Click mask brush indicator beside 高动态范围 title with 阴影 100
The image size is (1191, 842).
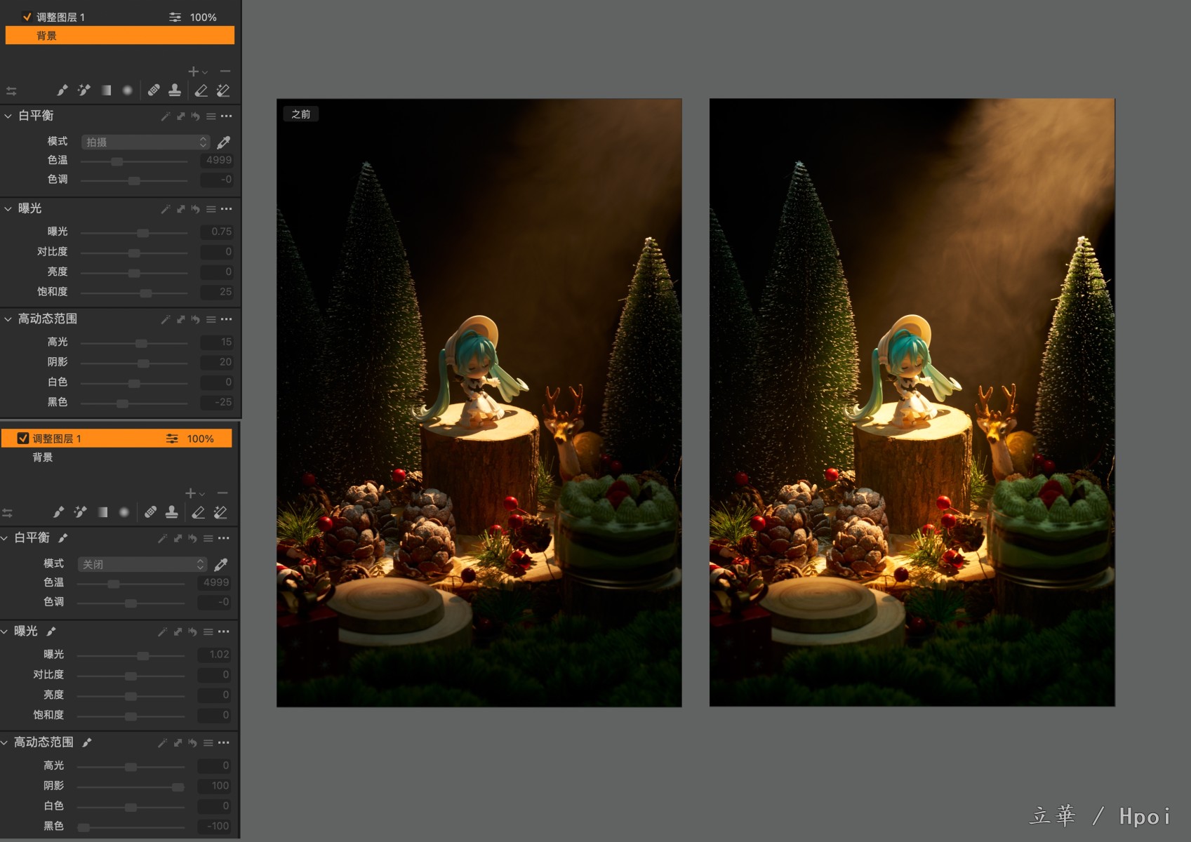tap(87, 742)
